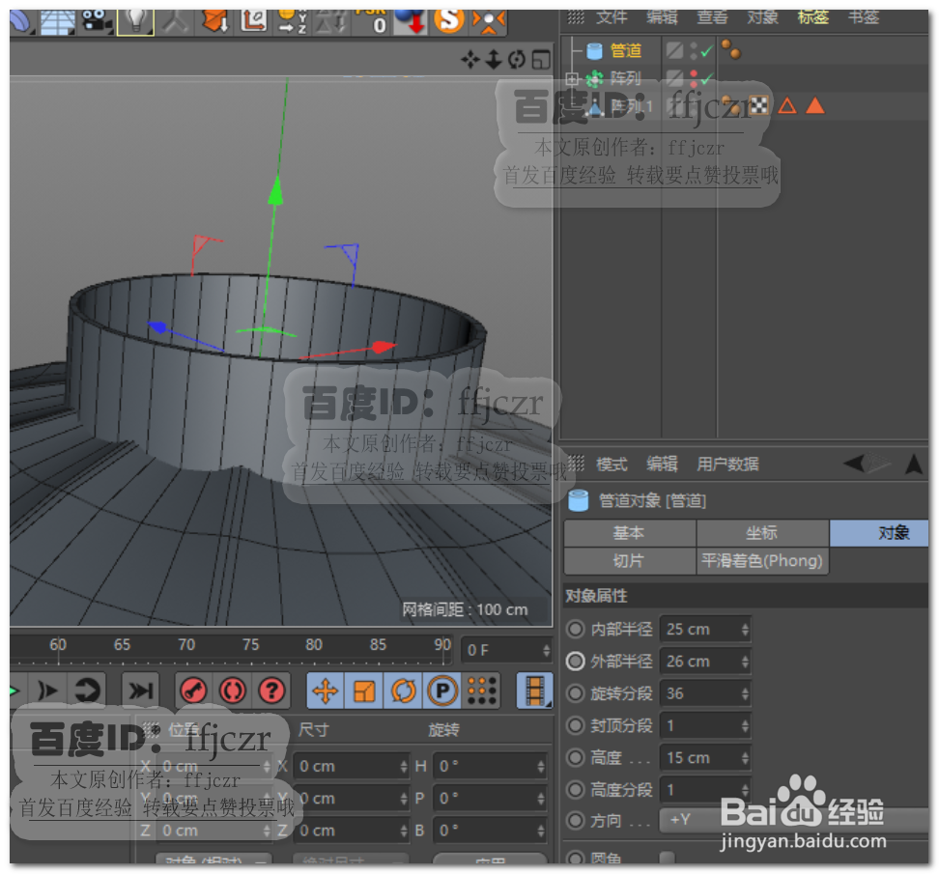Select the 管道 object in the tree
The height and width of the screenshot is (874, 939).
626,51
